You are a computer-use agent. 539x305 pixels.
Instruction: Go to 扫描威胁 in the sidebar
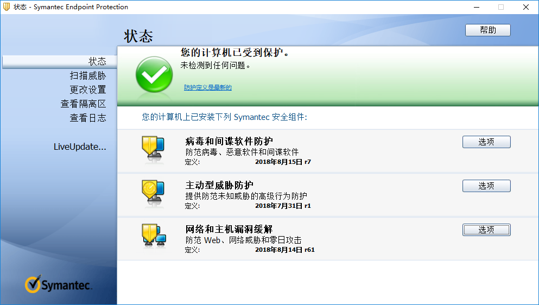(x=88, y=75)
